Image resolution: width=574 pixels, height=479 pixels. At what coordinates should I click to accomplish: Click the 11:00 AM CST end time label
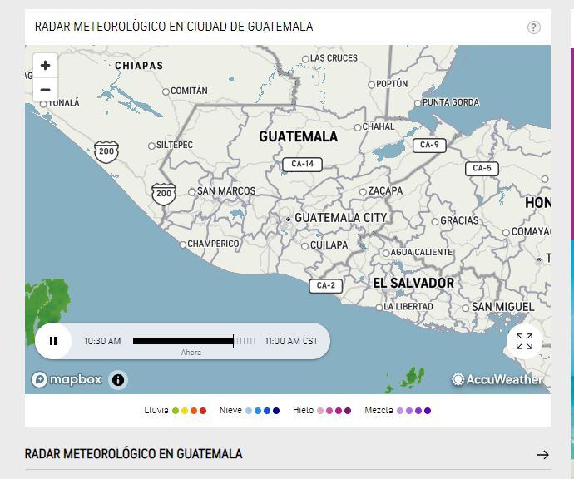point(291,341)
